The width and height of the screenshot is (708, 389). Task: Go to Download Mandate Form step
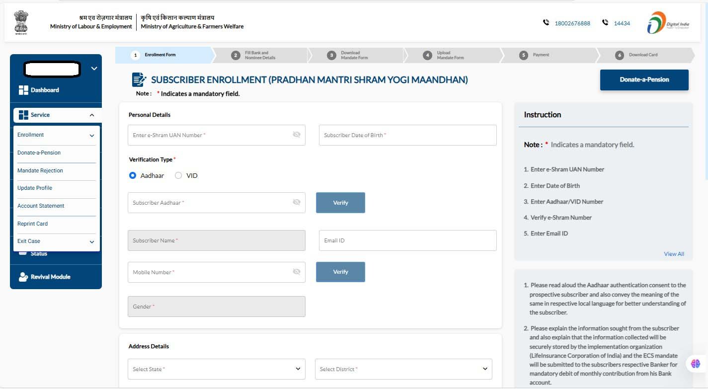[x=356, y=55]
